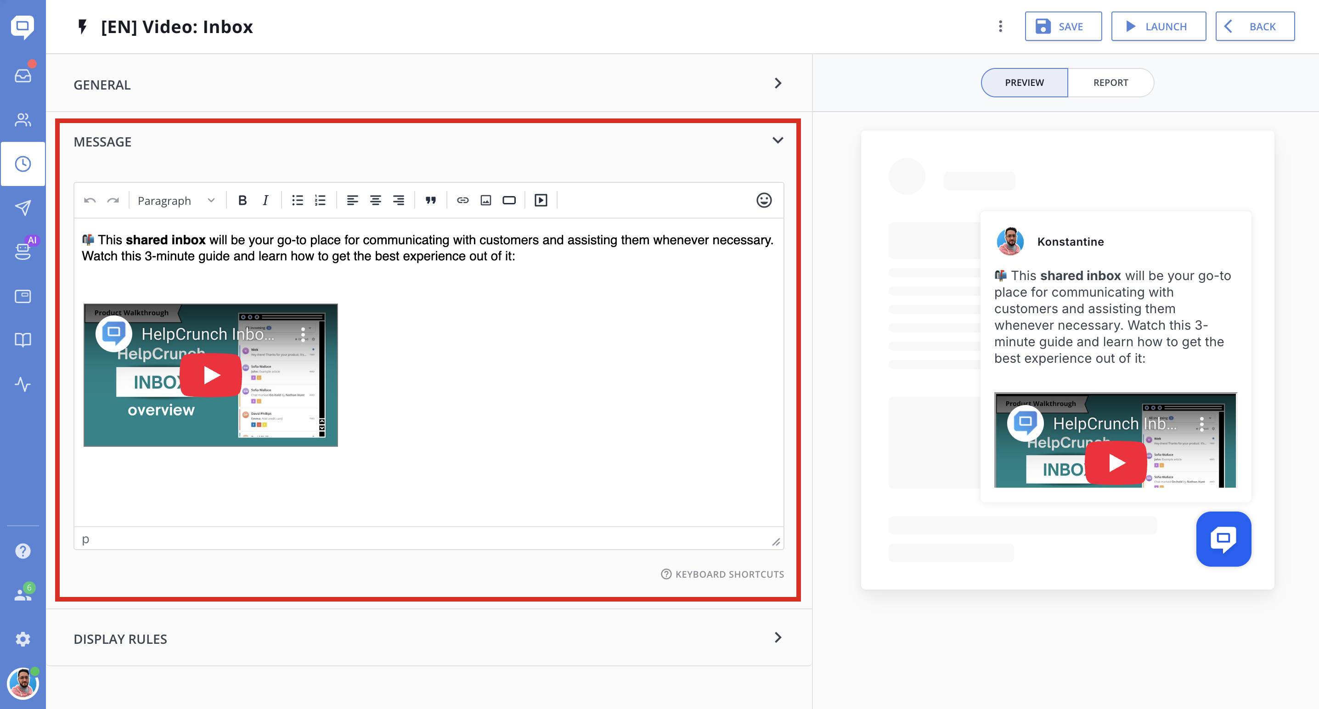Open the emoji picker

(x=764, y=200)
